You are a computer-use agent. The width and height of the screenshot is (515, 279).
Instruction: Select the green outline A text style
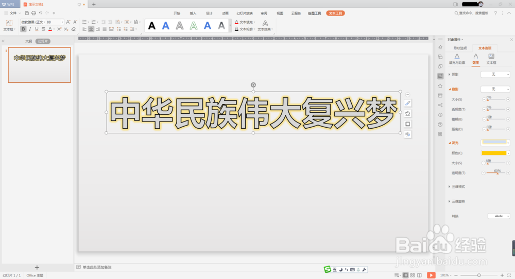[x=194, y=26]
